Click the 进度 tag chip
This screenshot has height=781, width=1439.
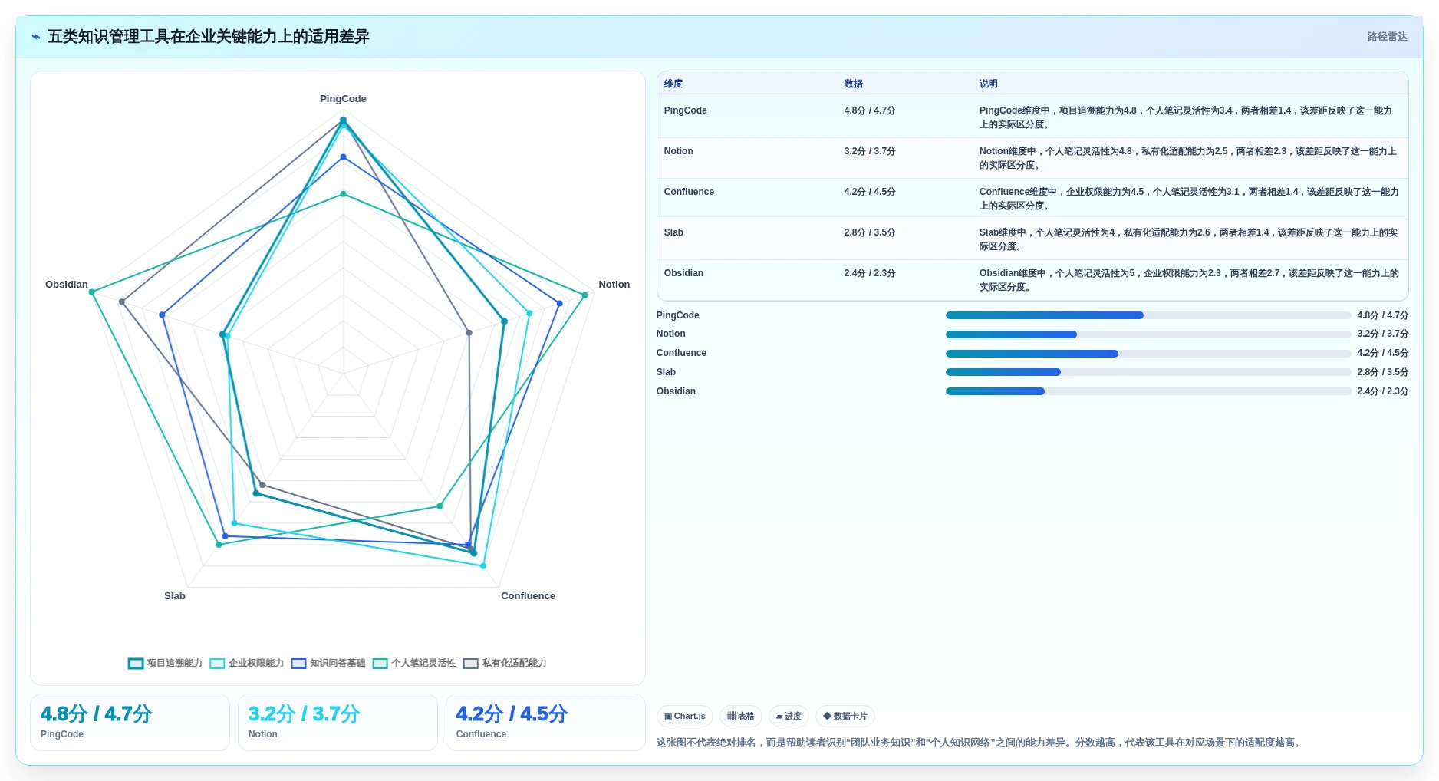click(789, 717)
